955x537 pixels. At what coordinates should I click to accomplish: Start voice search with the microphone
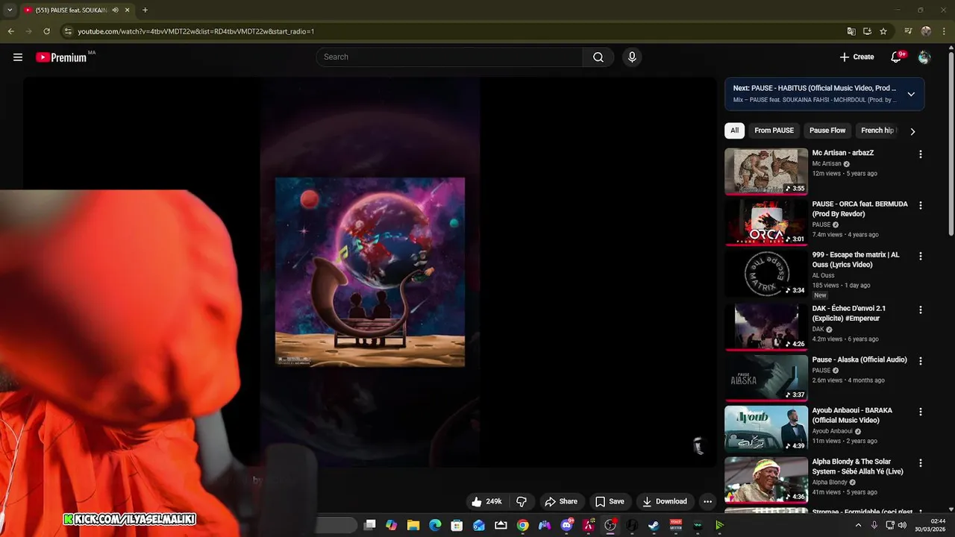632,57
